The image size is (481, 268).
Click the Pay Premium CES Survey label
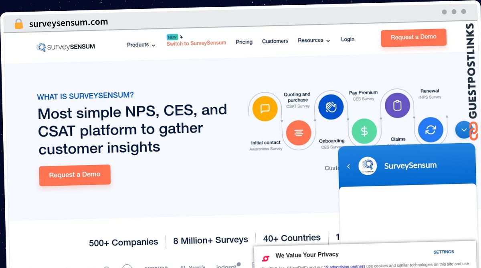[363, 96]
